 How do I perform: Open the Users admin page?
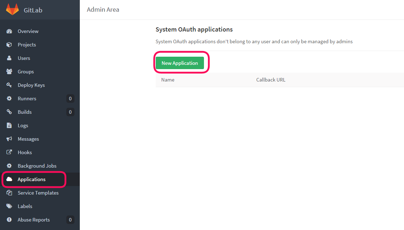tap(24, 58)
